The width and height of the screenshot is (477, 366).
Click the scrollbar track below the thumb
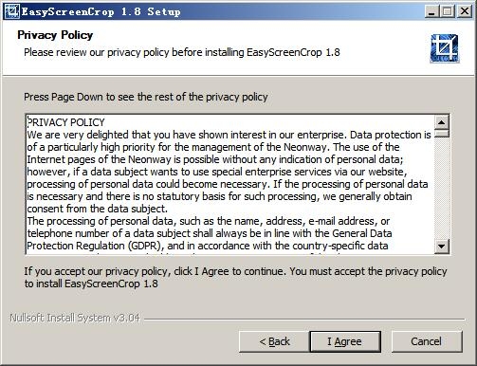point(442,188)
